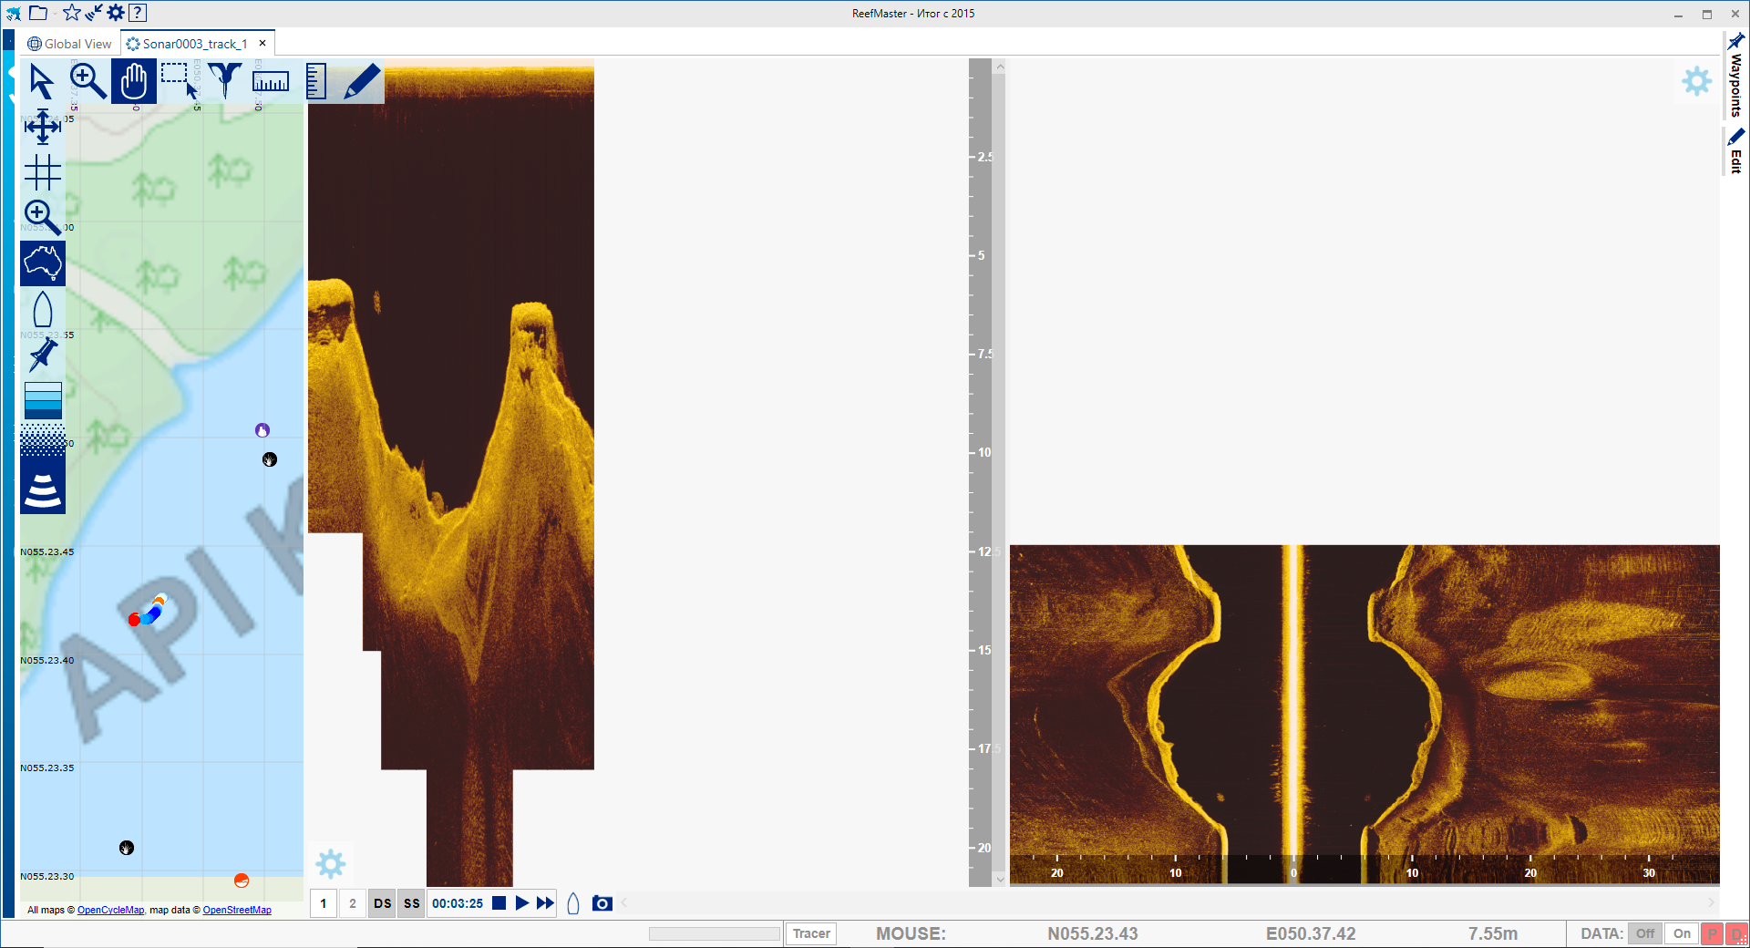Select the arrow pointer tool
Image resolution: width=1750 pixels, height=948 pixels.
click(42, 82)
